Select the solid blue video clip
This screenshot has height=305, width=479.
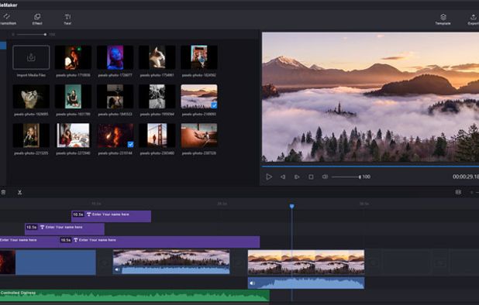[x=56, y=262]
